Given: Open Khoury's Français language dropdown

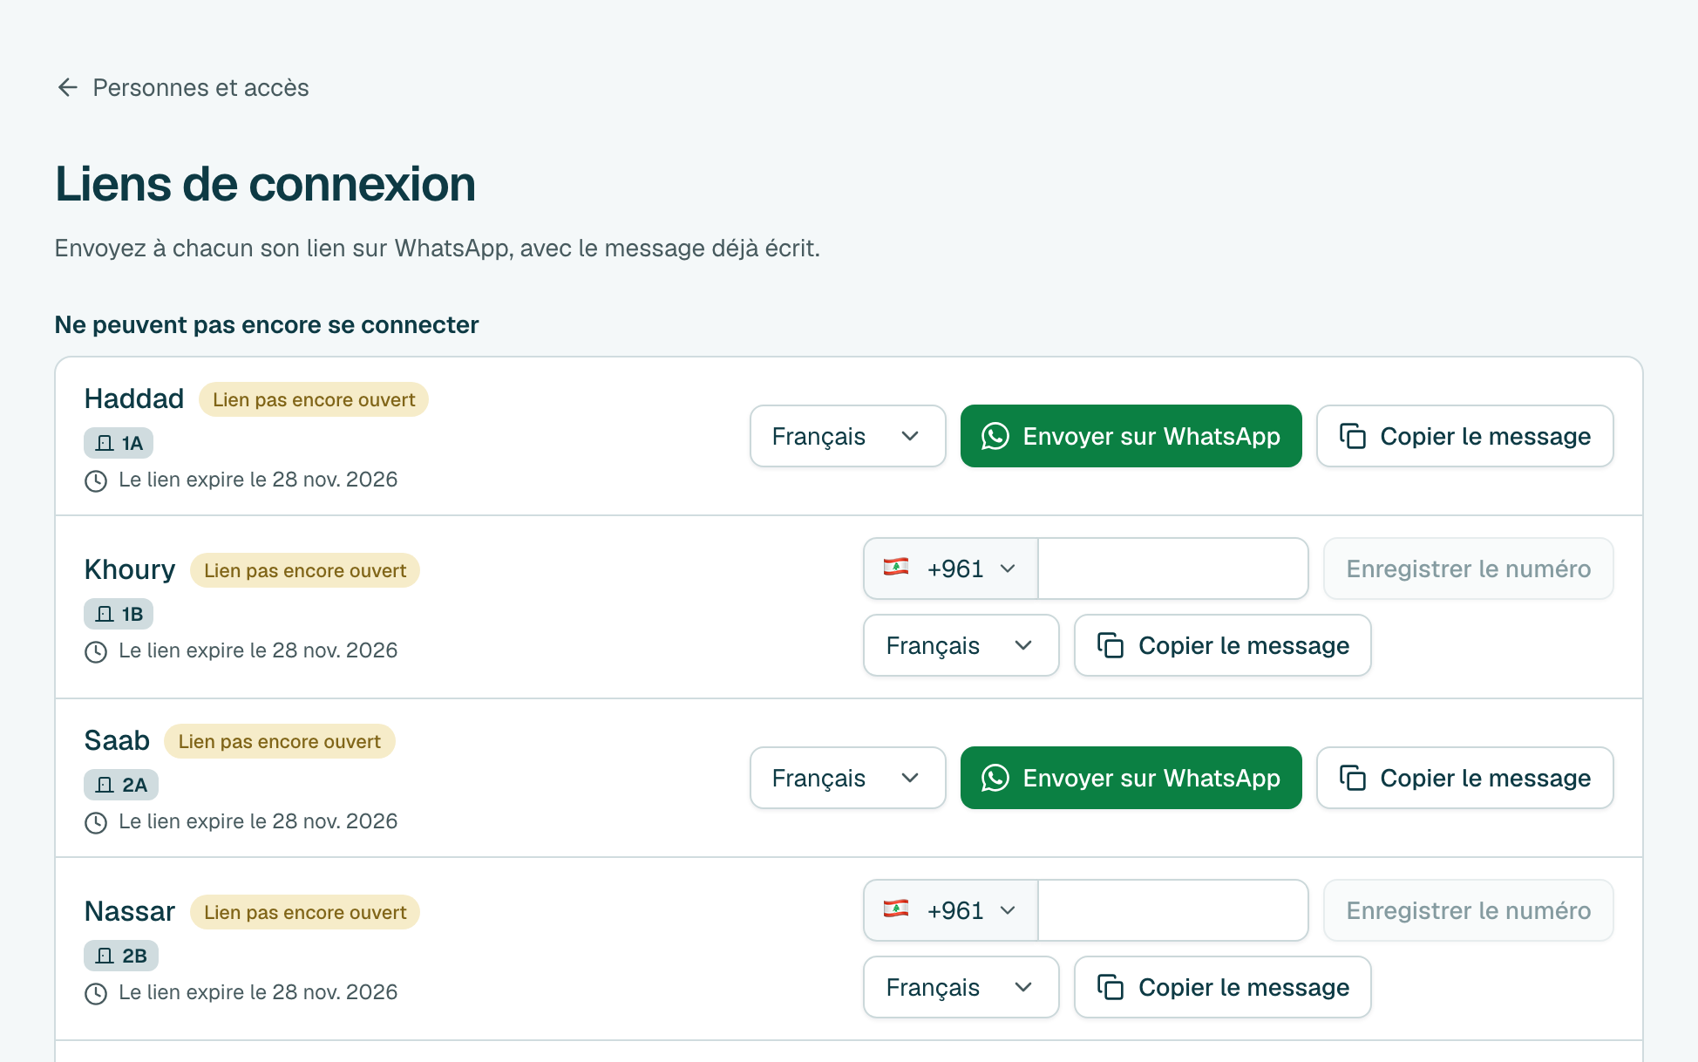Looking at the screenshot, I should (x=961, y=645).
